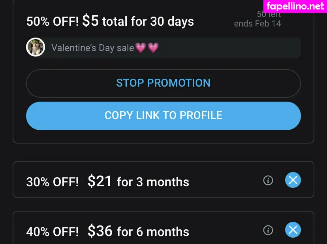Remove the $21 for 3 months bundle
This screenshot has width=327, height=244.
point(293,180)
